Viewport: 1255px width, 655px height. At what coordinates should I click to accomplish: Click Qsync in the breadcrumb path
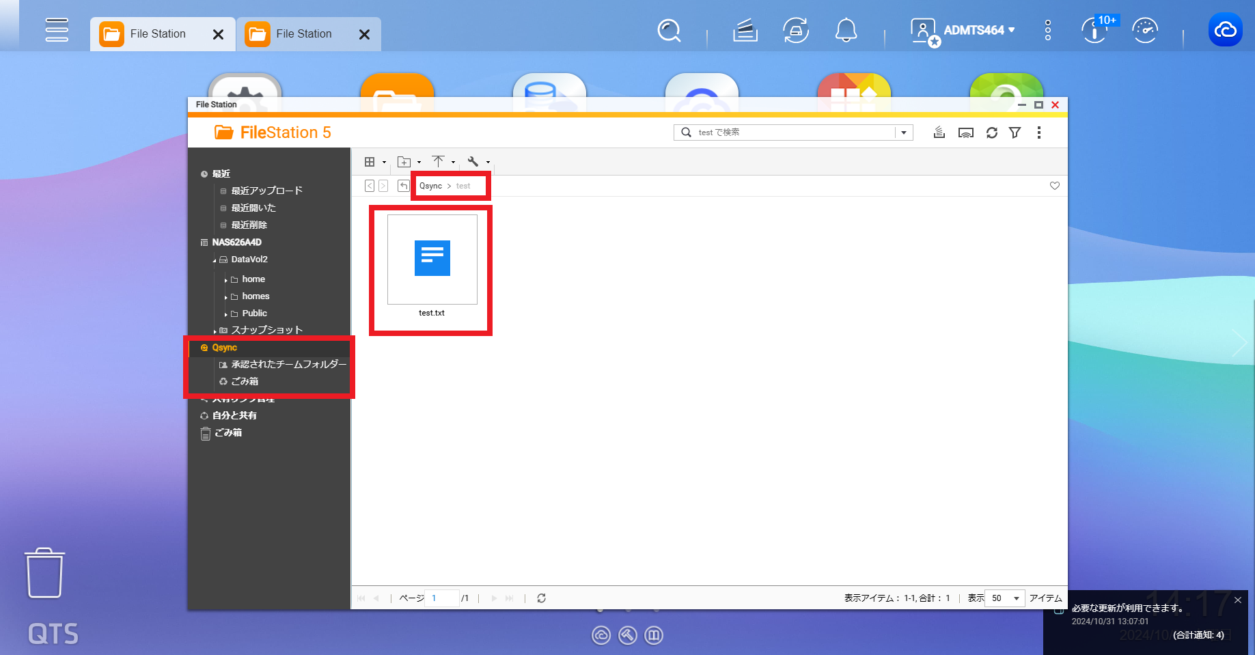coord(430,186)
